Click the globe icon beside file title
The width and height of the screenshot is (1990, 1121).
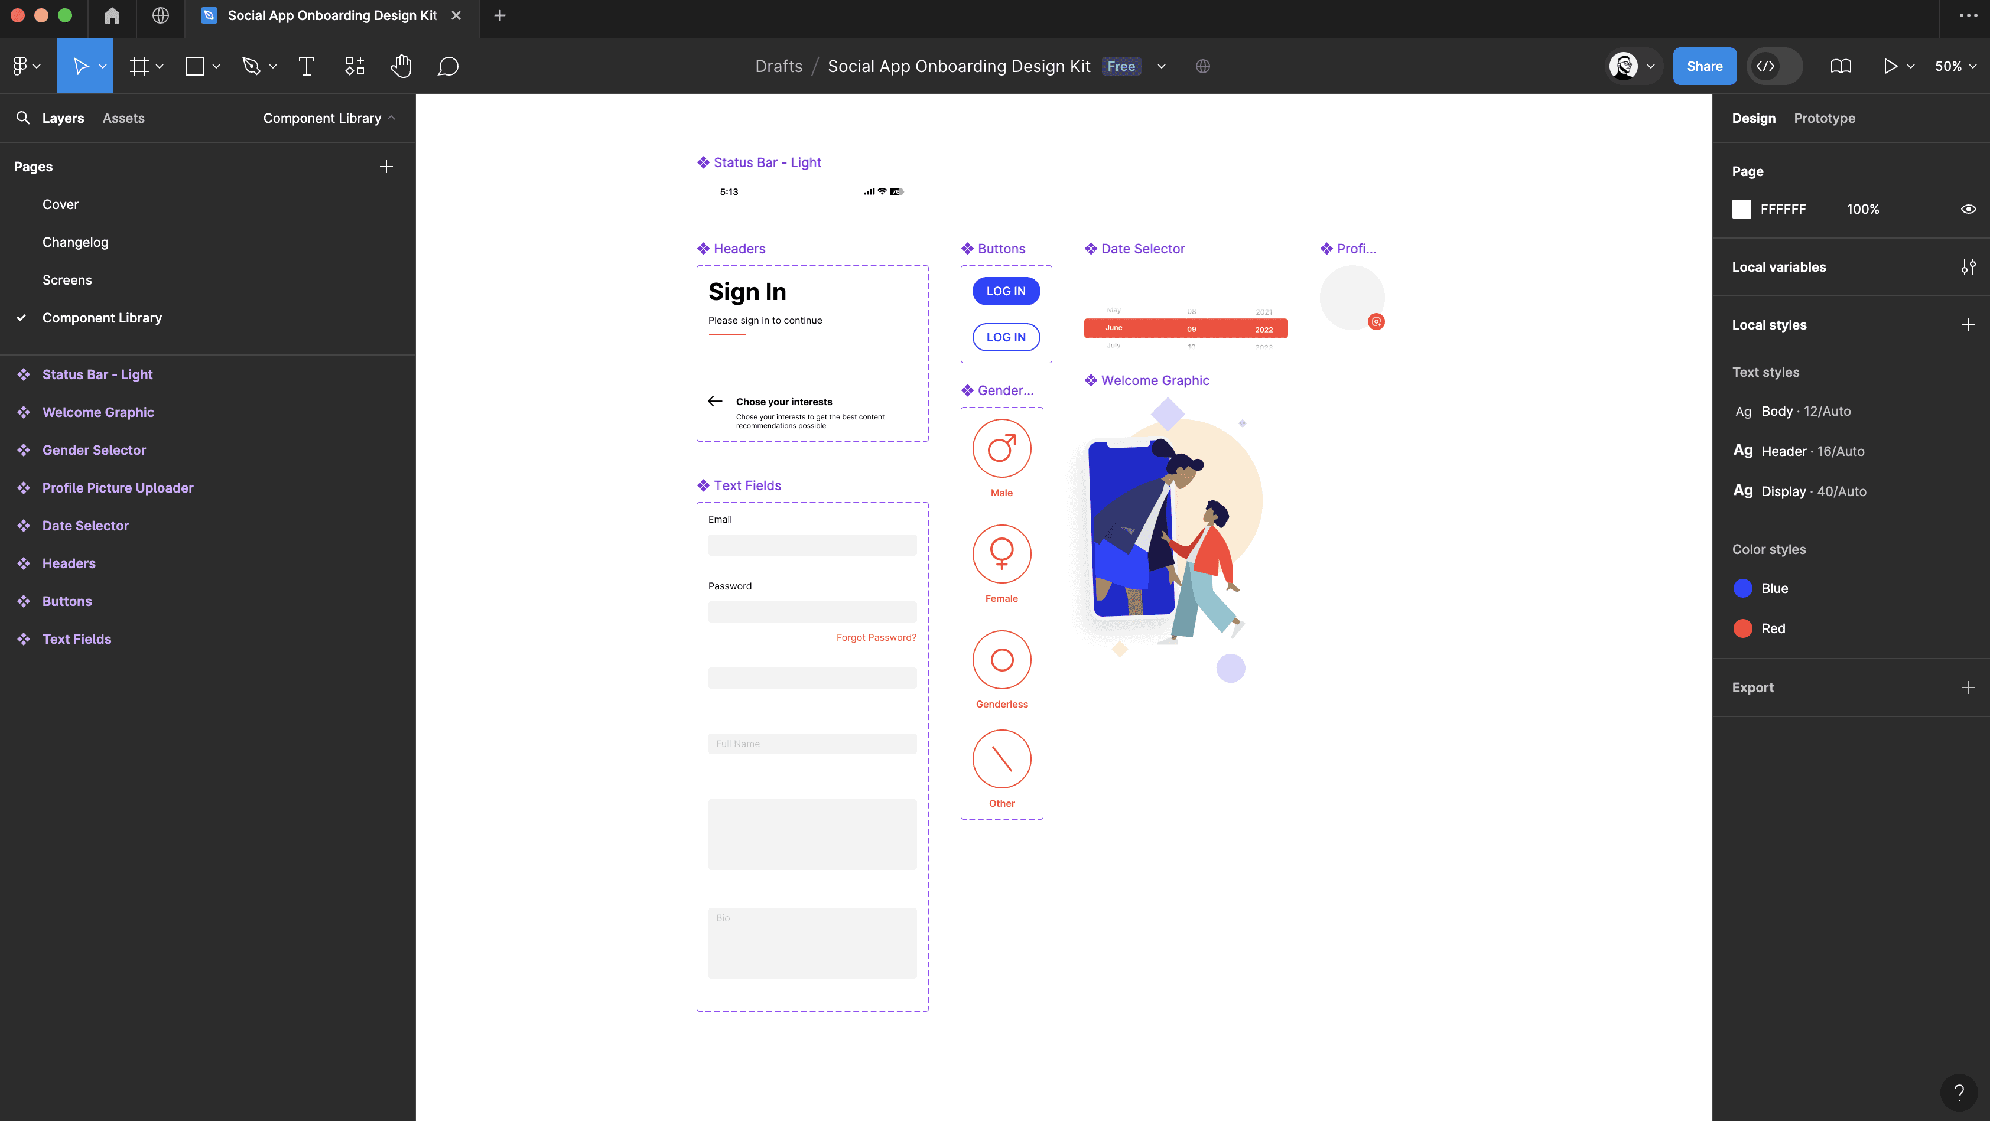point(1203,66)
